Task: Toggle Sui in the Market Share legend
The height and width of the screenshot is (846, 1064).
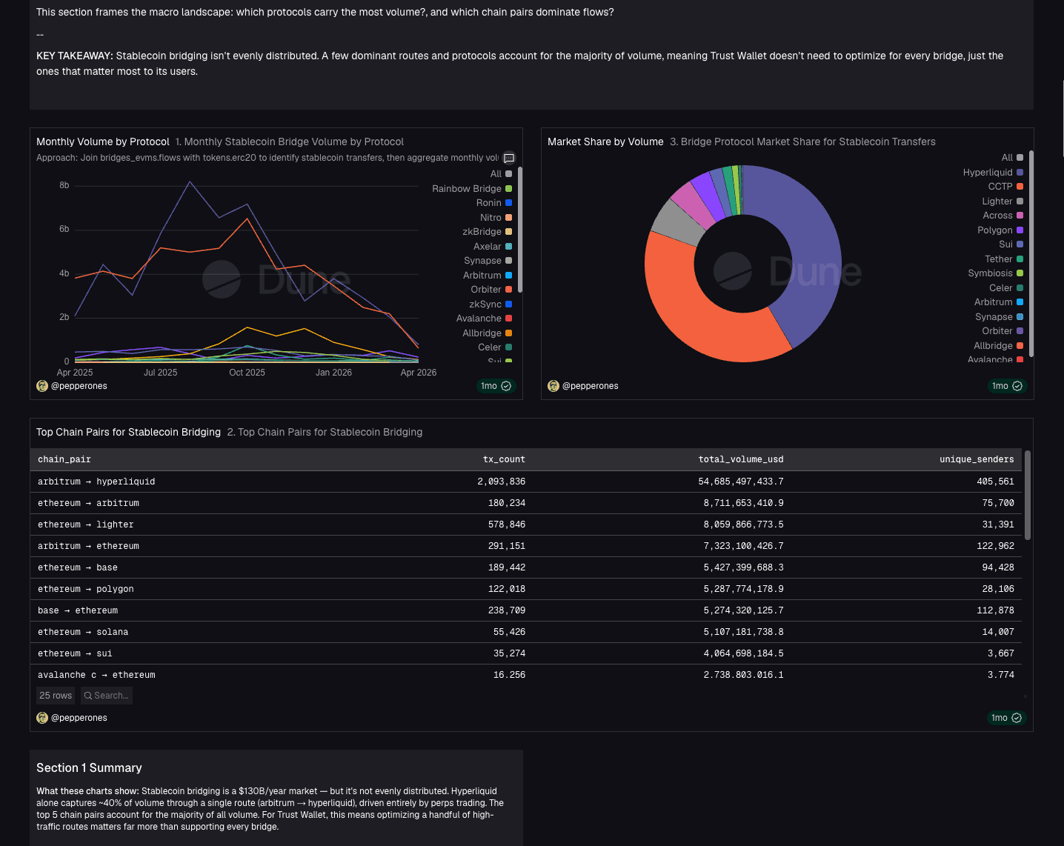Action: [1011, 244]
